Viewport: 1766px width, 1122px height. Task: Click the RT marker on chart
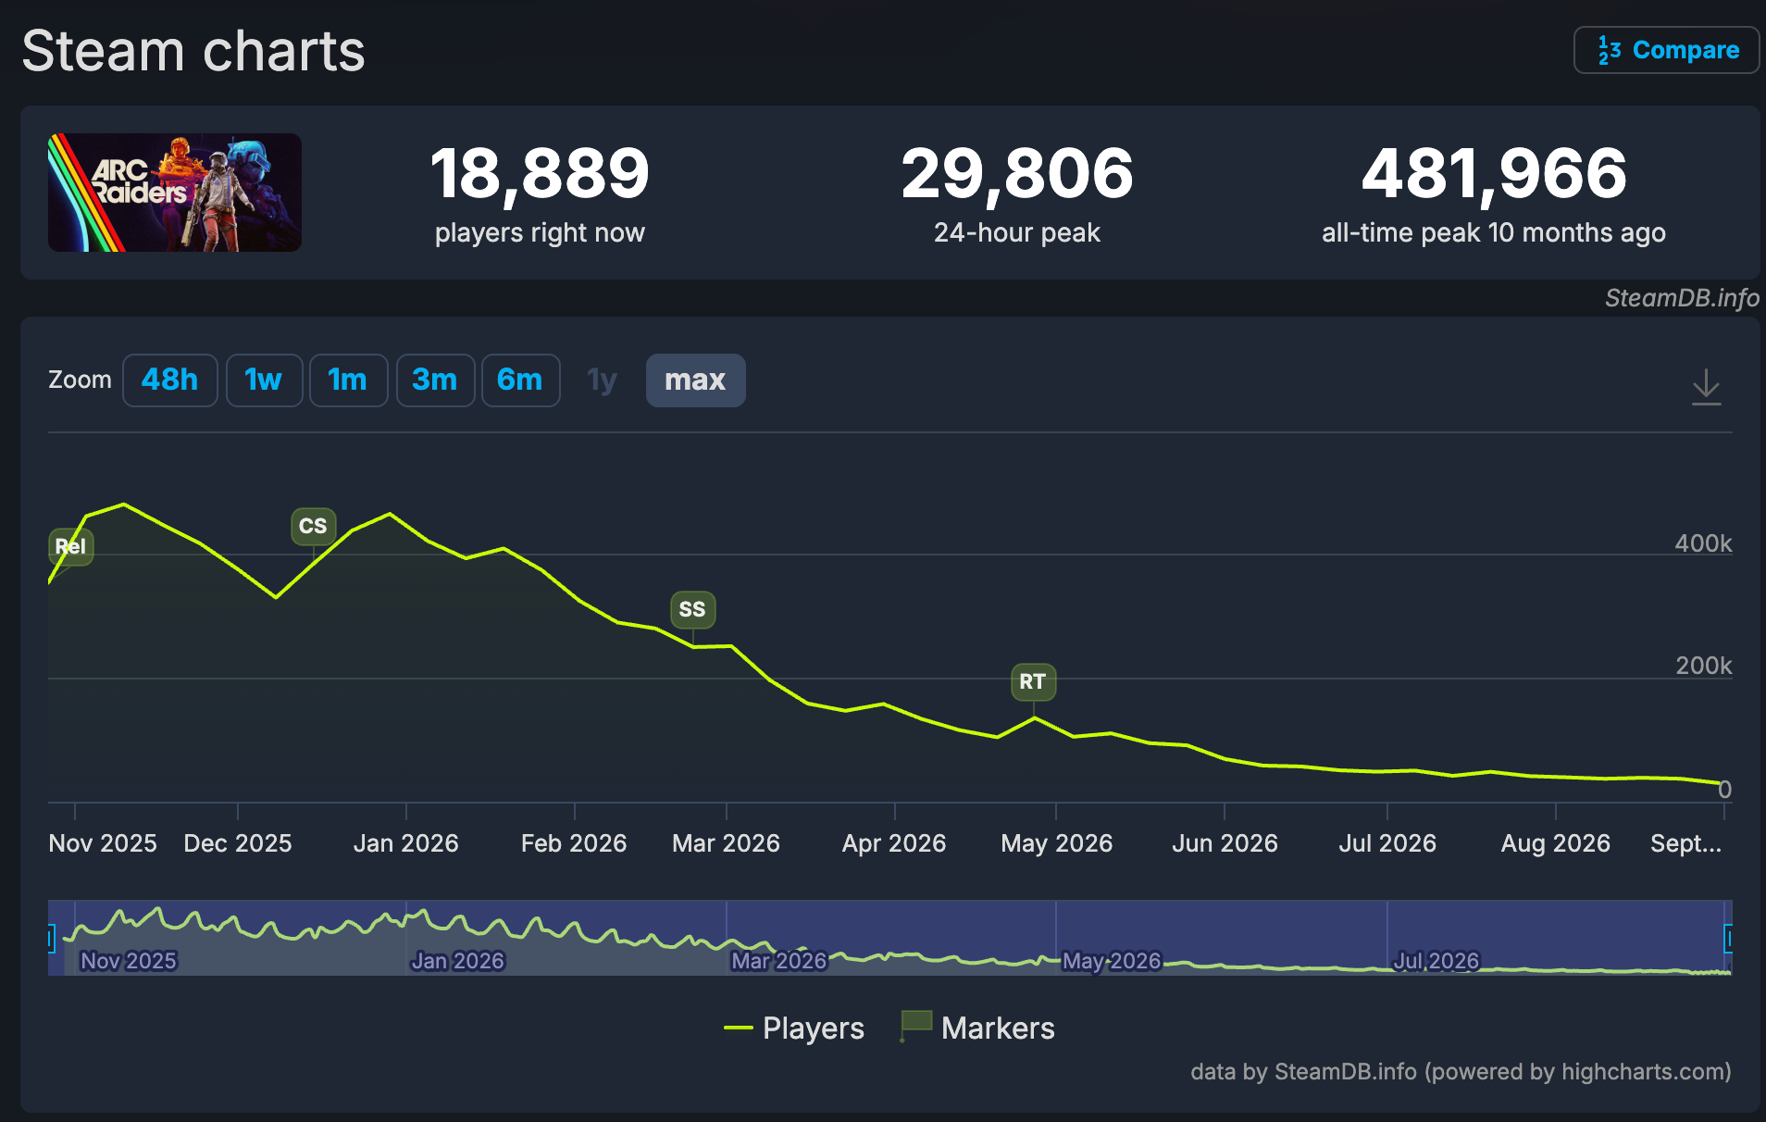pos(1033,681)
